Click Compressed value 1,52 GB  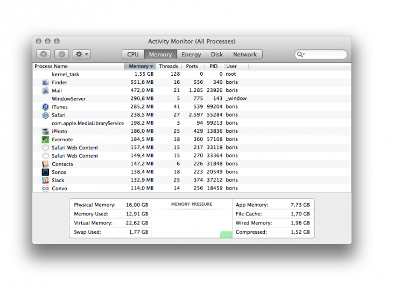pos(300,232)
